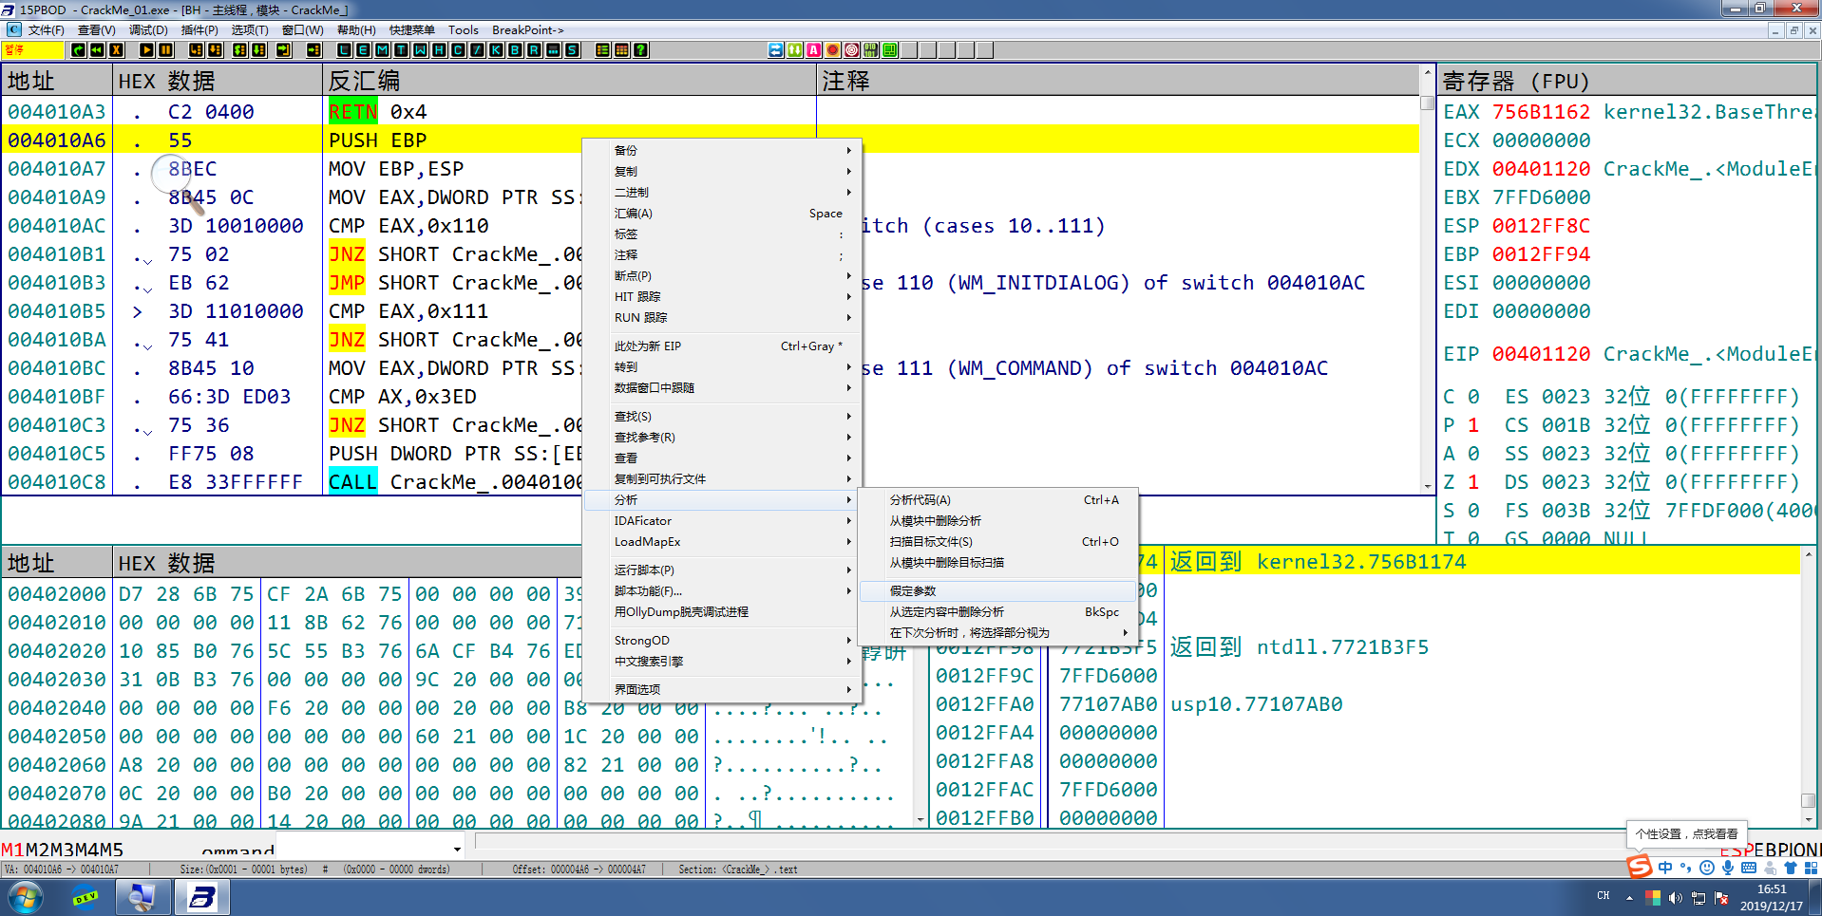
Task: Open the References window (R icon)
Action: (534, 50)
